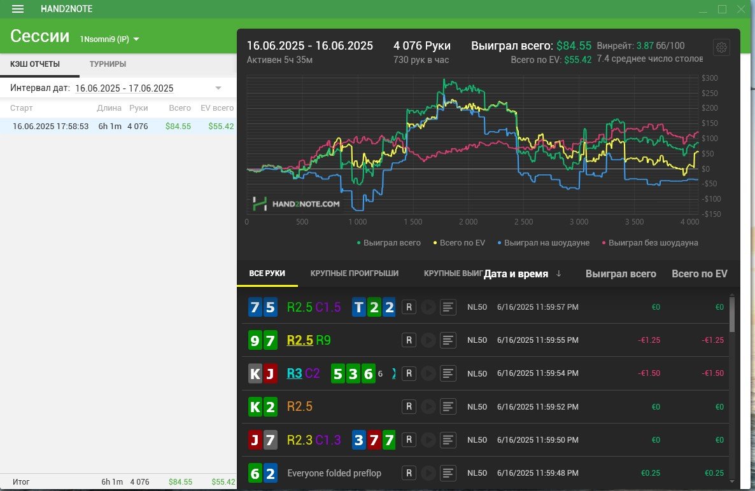Screen dimensions: 755x491
Task: Click the 3 7 7 board cards
Action: point(374,440)
